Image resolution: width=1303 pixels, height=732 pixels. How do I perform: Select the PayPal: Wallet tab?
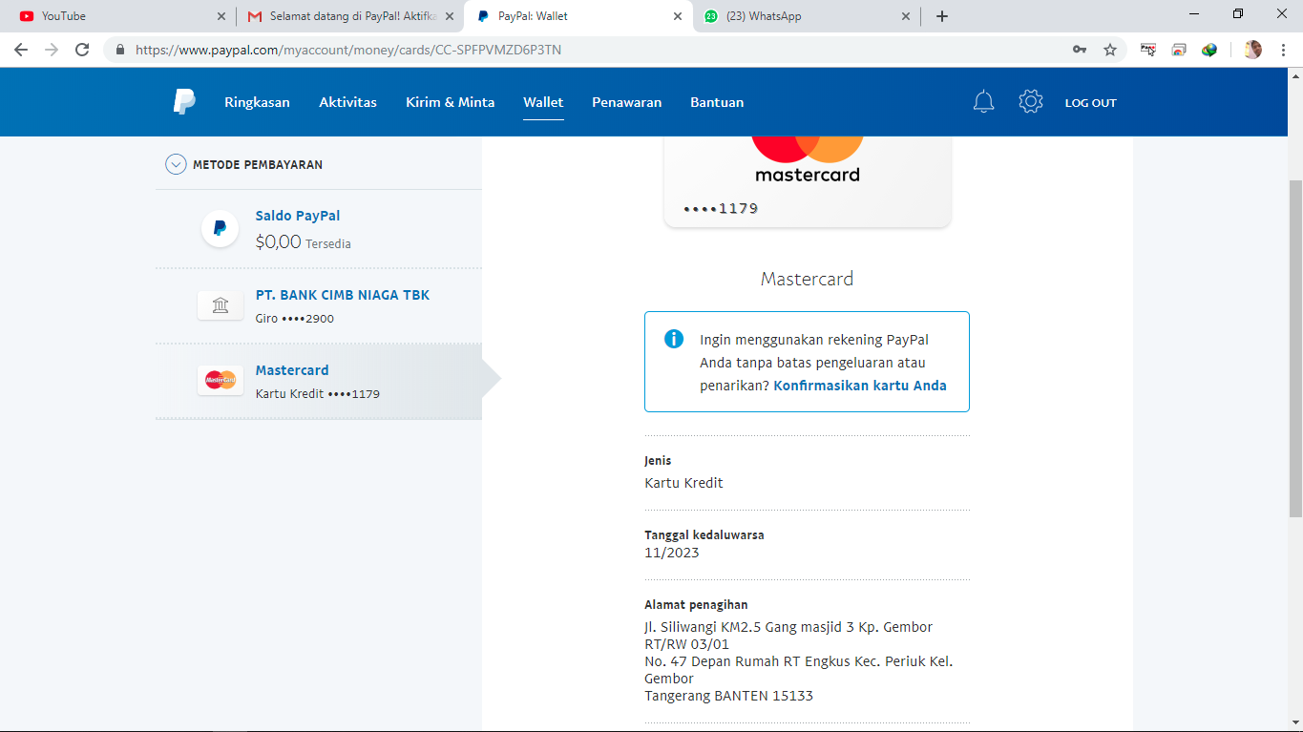click(578, 16)
